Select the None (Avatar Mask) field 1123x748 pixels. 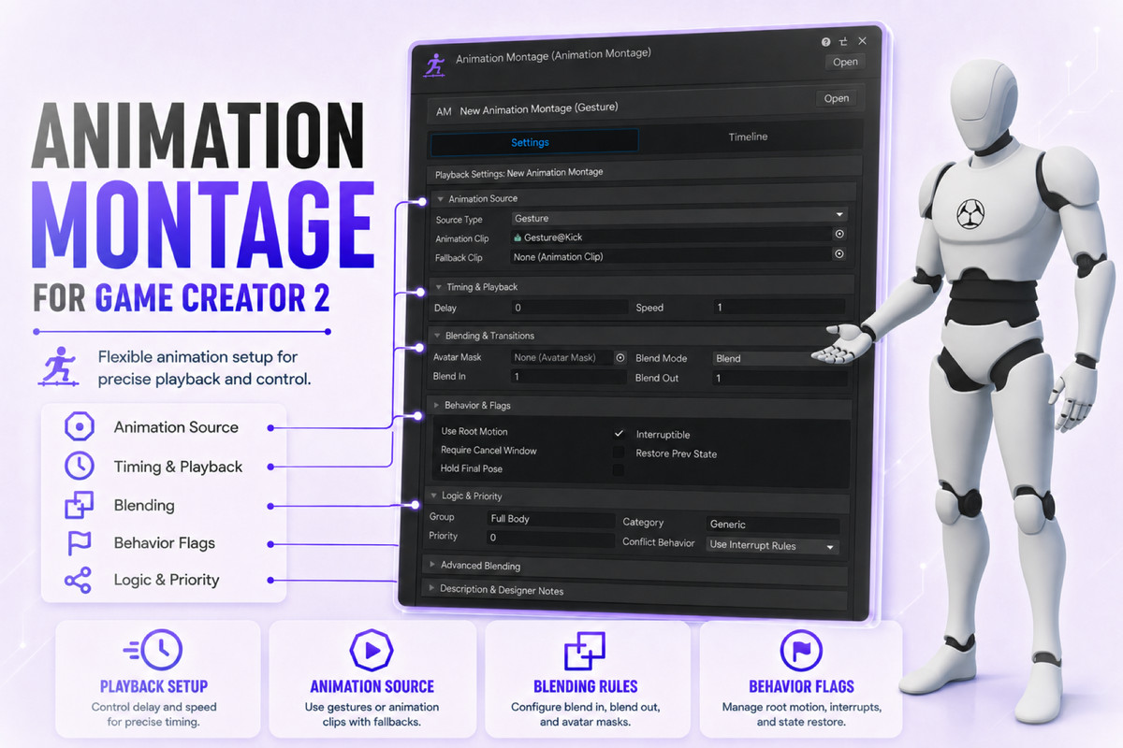[561, 357]
